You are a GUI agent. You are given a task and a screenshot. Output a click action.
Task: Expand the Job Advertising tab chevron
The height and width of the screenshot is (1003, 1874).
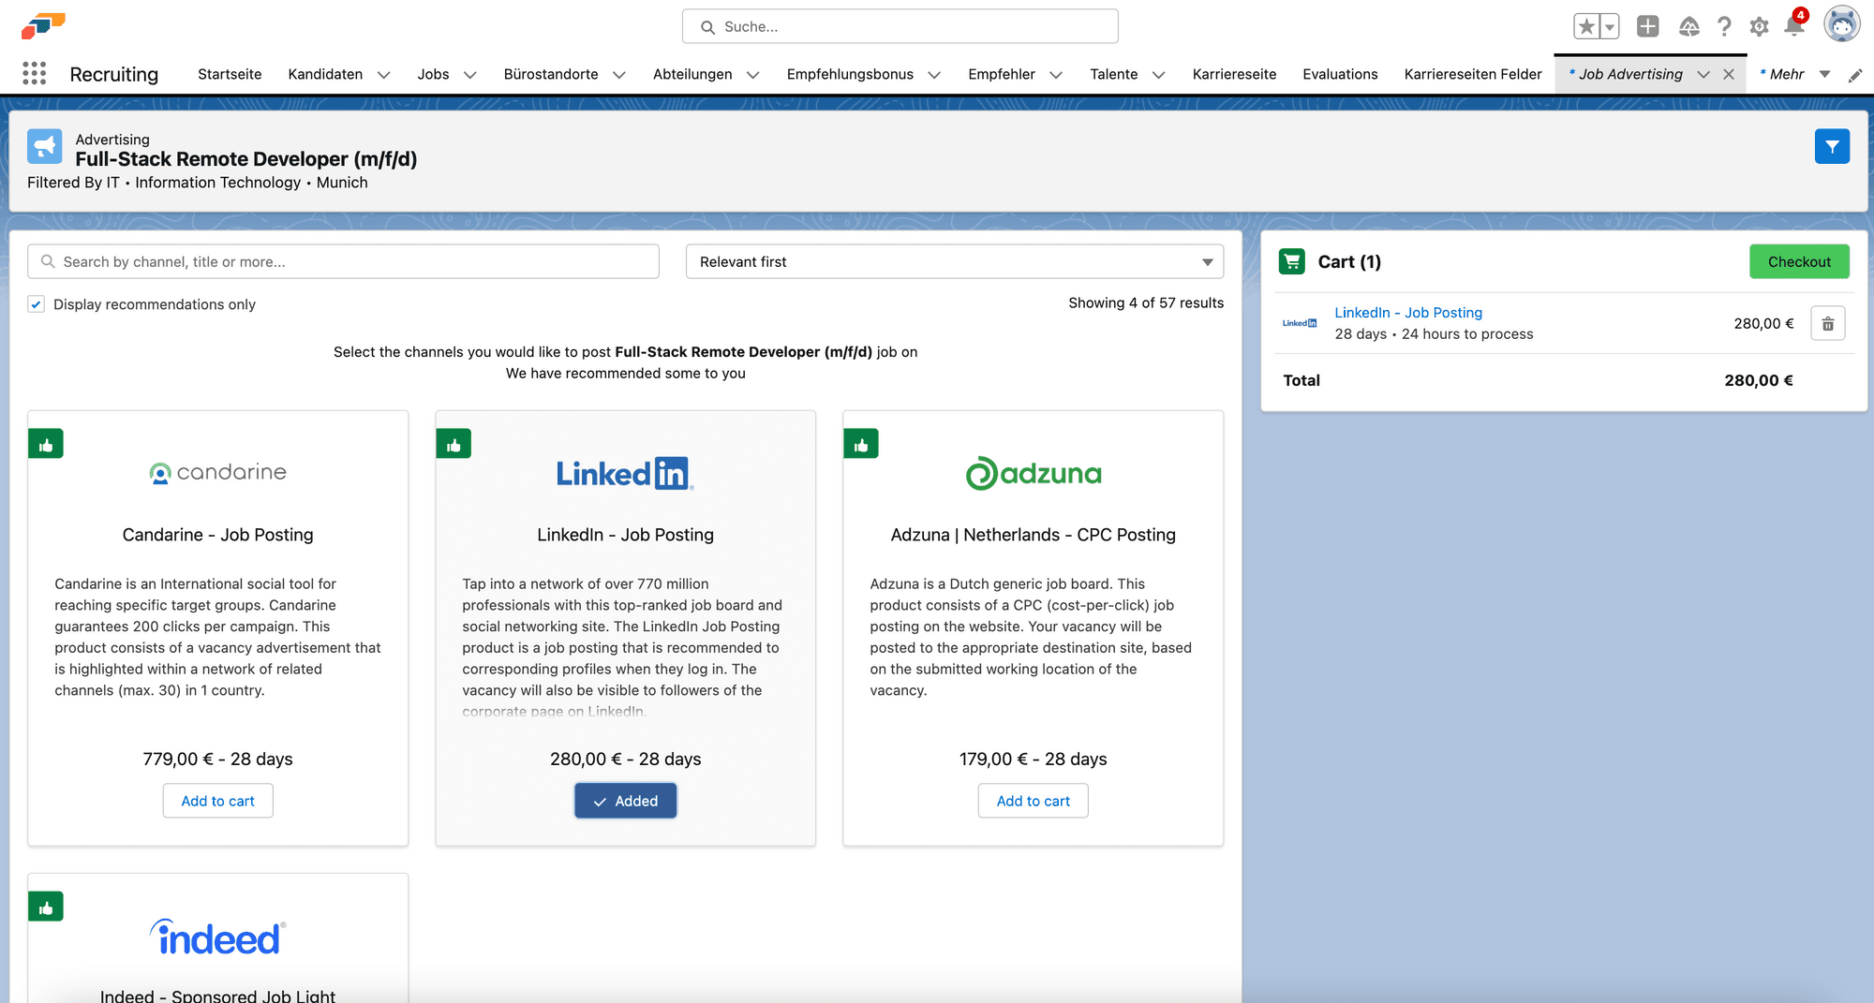(1703, 75)
